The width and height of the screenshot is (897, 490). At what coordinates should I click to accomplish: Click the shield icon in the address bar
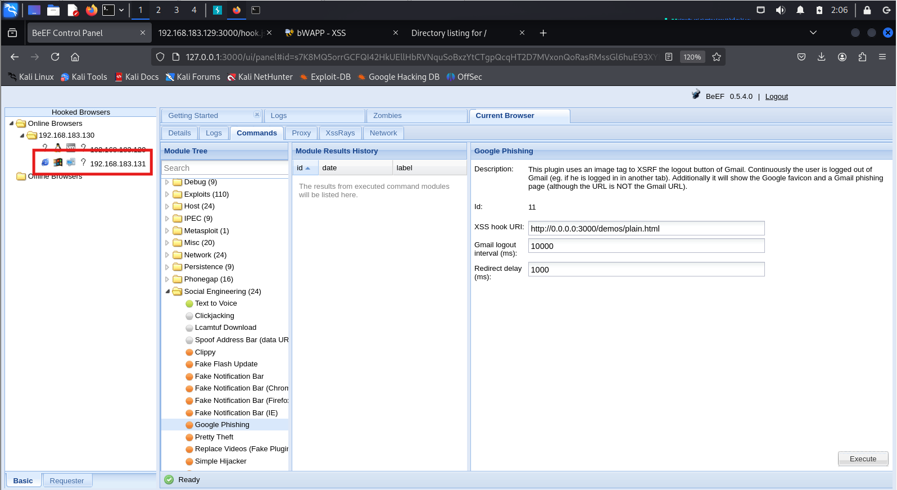pos(160,57)
